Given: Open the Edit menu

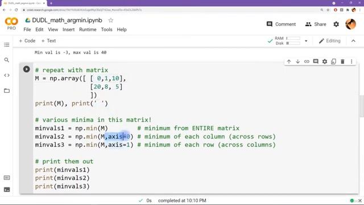Looking at the screenshot, I should (x=39, y=30).
